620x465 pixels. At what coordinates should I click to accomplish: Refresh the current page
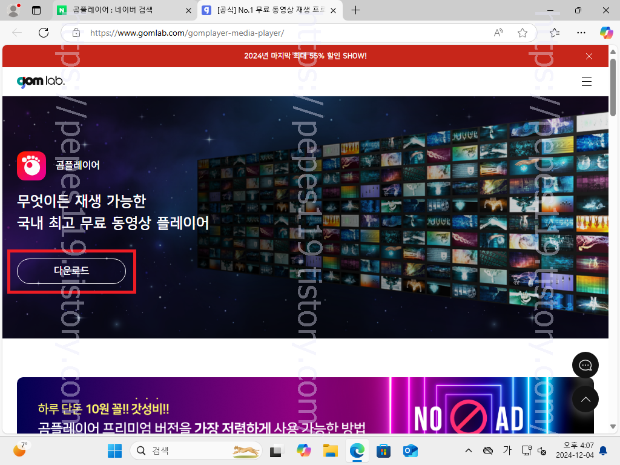[x=44, y=33]
